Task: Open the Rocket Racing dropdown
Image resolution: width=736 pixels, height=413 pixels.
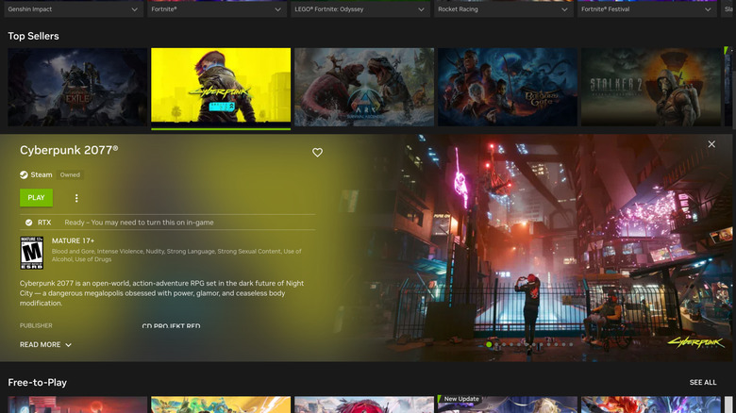Action: pos(503,9)
